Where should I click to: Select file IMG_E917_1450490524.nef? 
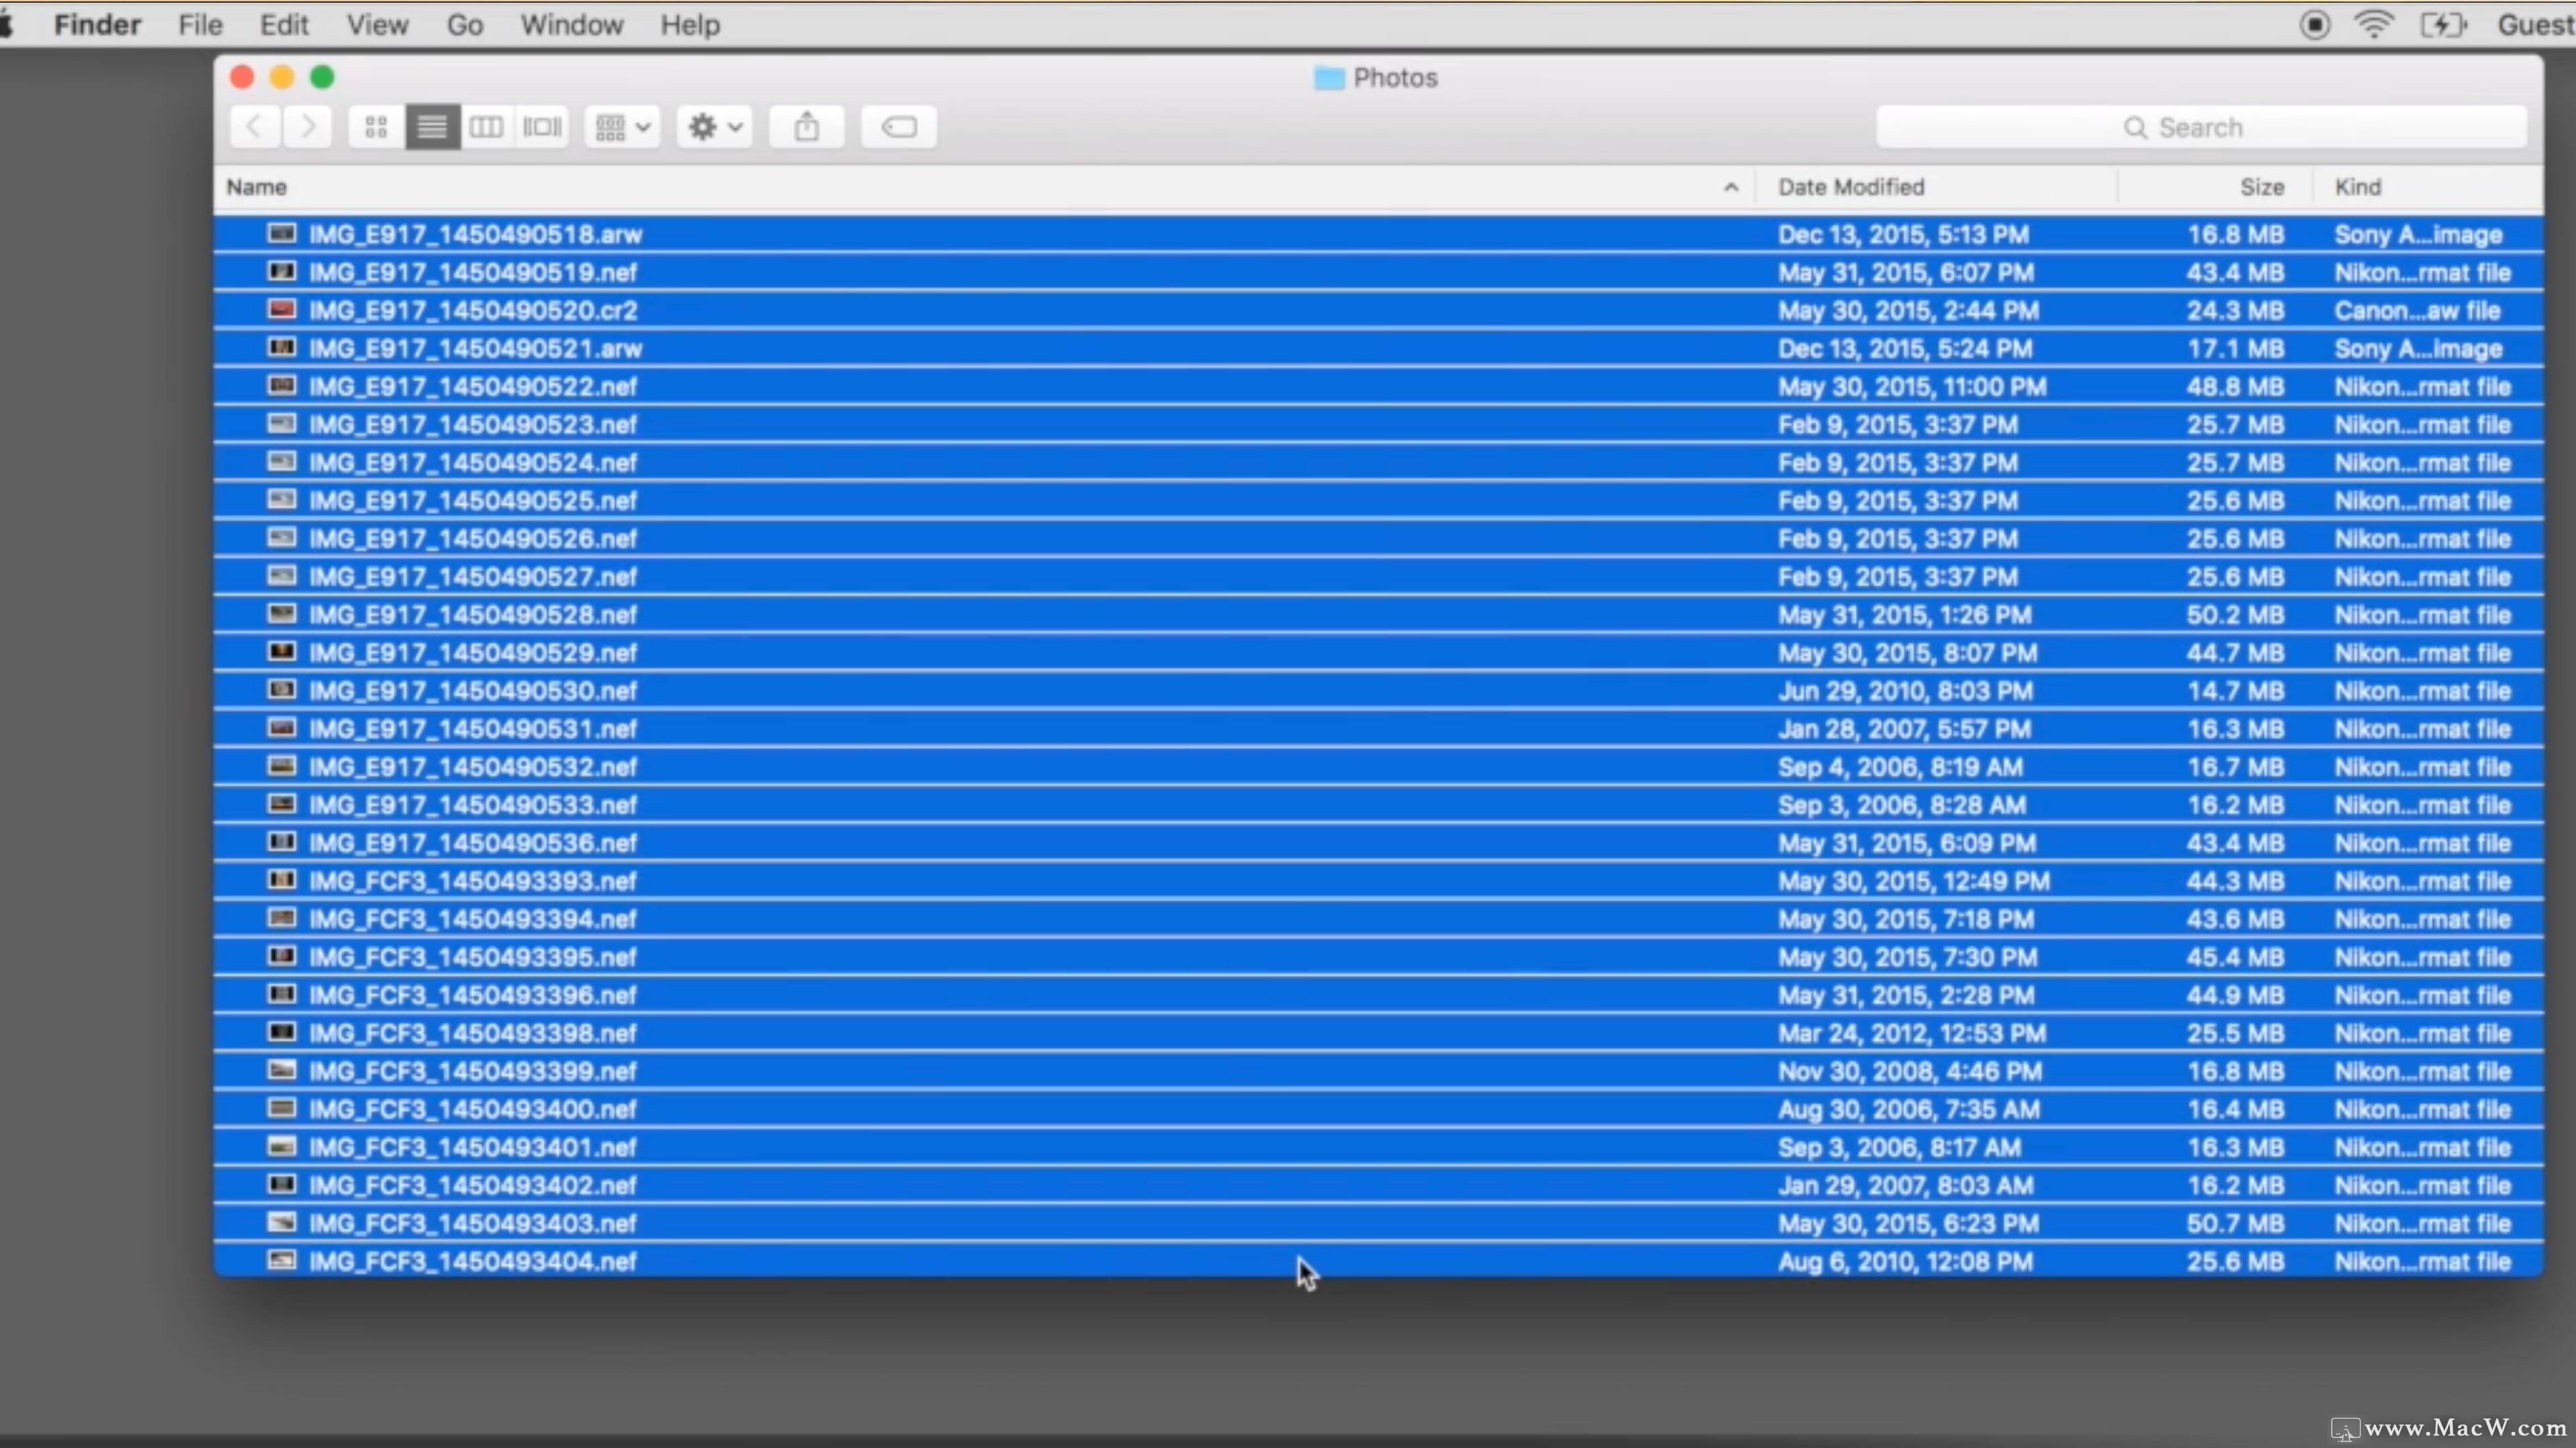(x=1378, y=462)
